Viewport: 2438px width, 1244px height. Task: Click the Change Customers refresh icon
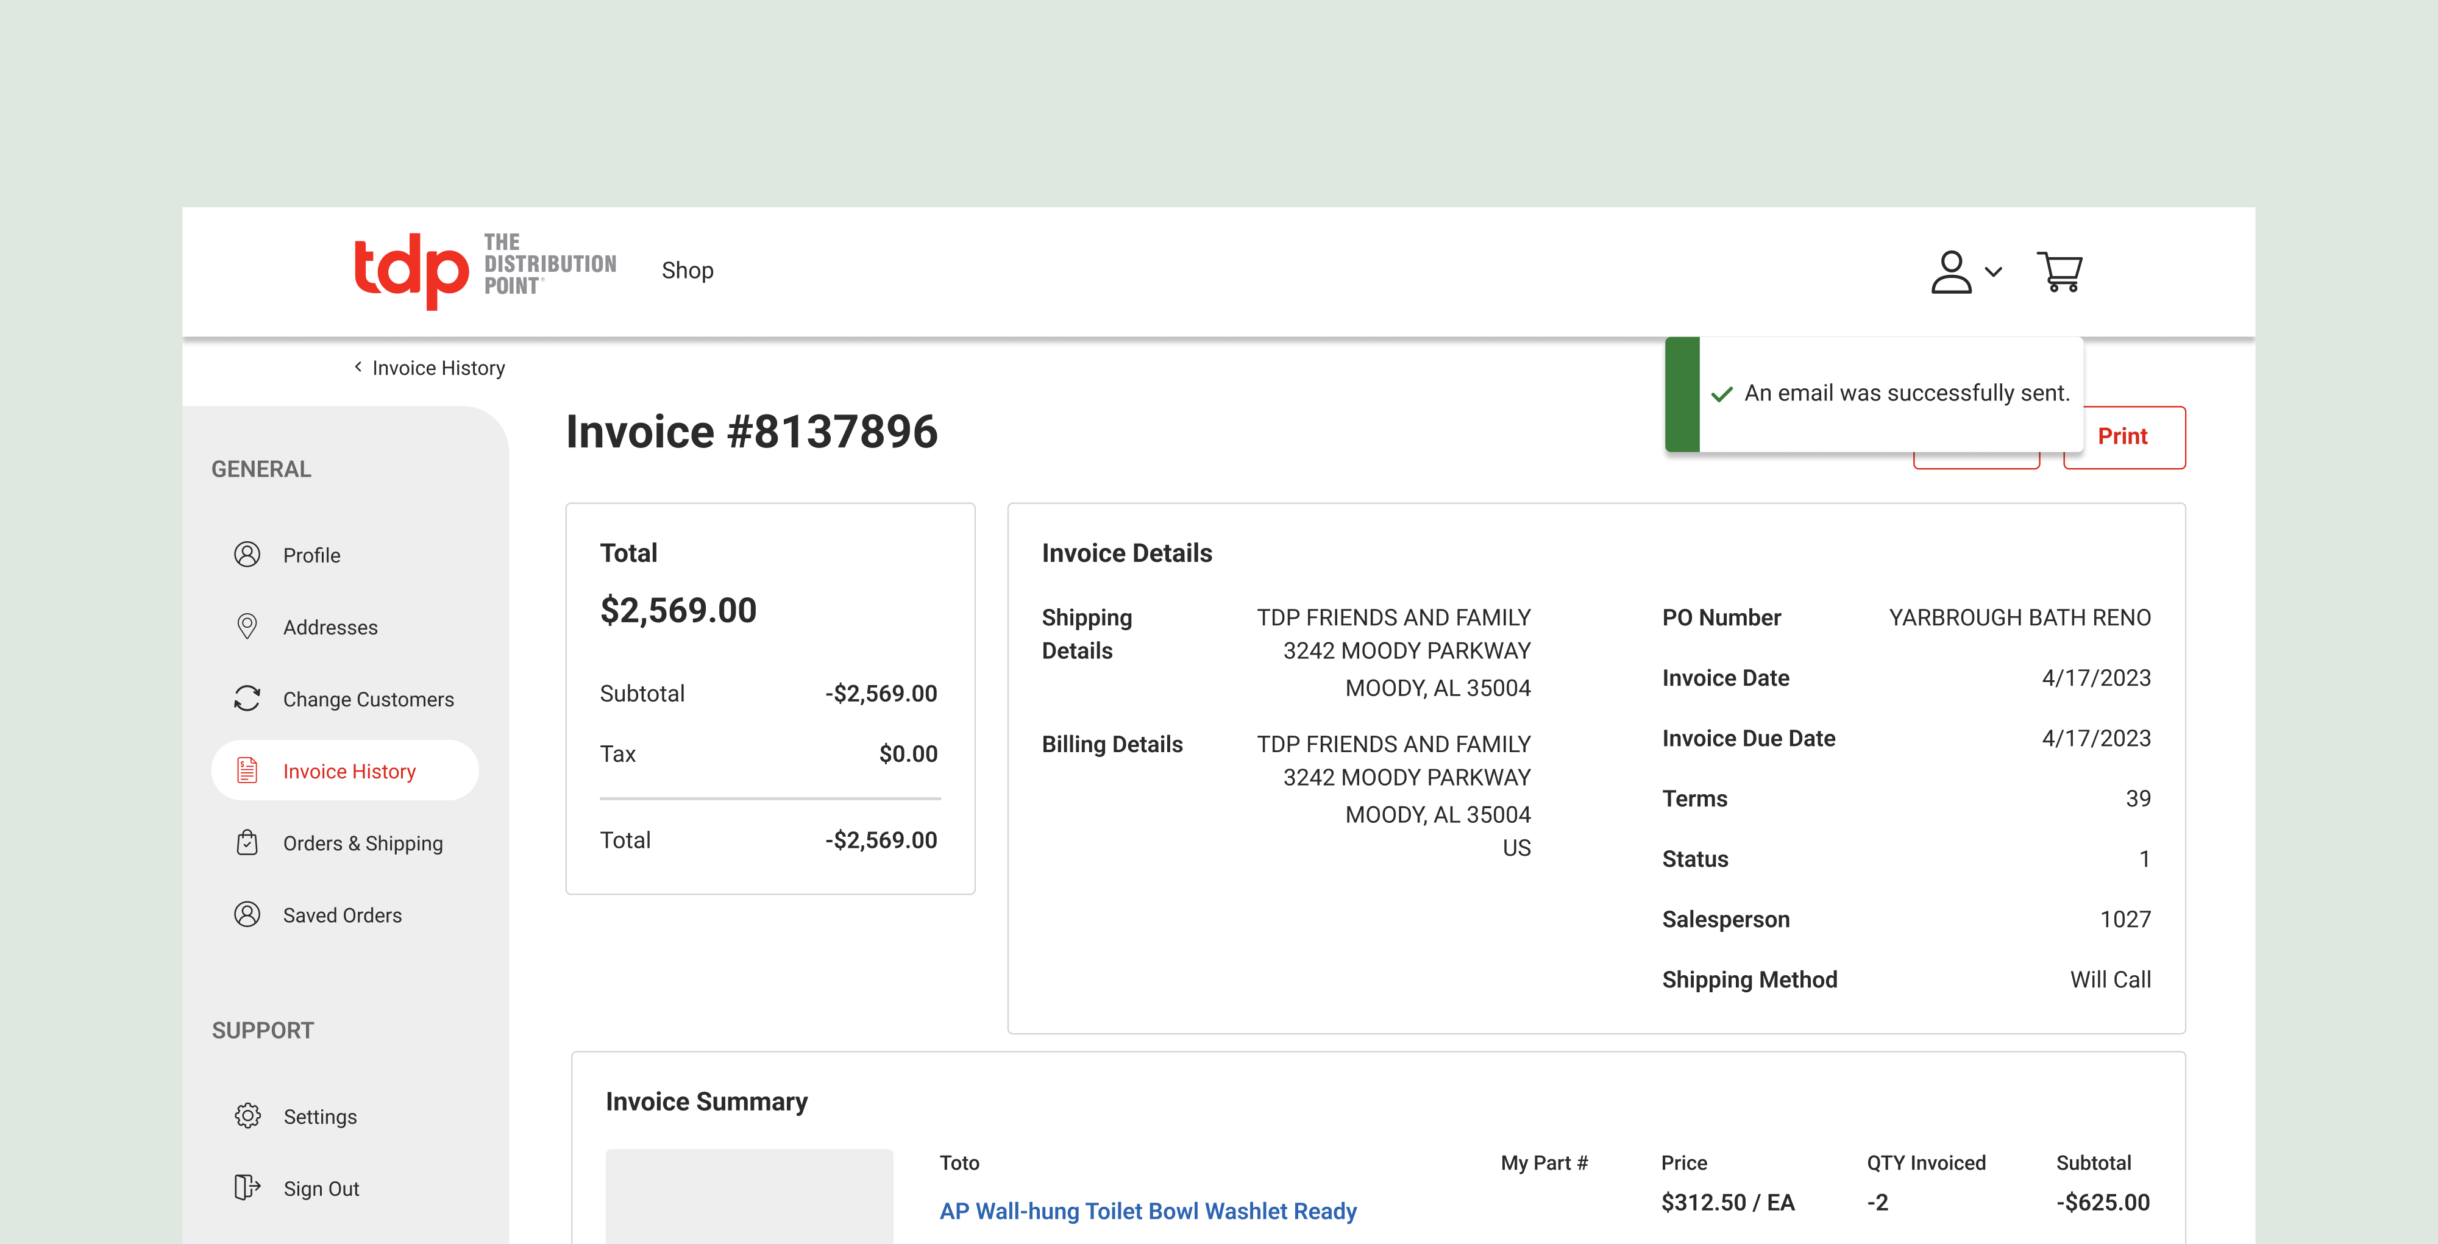pyautogui.click(x=247, y=698)
